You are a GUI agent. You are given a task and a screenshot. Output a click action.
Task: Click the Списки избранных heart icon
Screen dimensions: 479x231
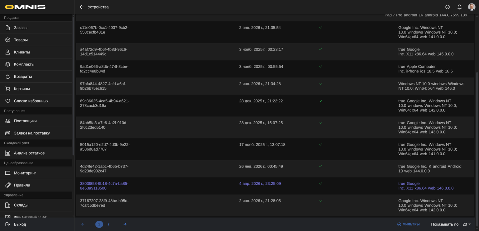(8, 101)
